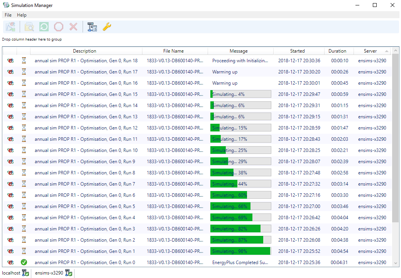Open the server task list icon
401x278 pixels.
[x=92, y=27]
